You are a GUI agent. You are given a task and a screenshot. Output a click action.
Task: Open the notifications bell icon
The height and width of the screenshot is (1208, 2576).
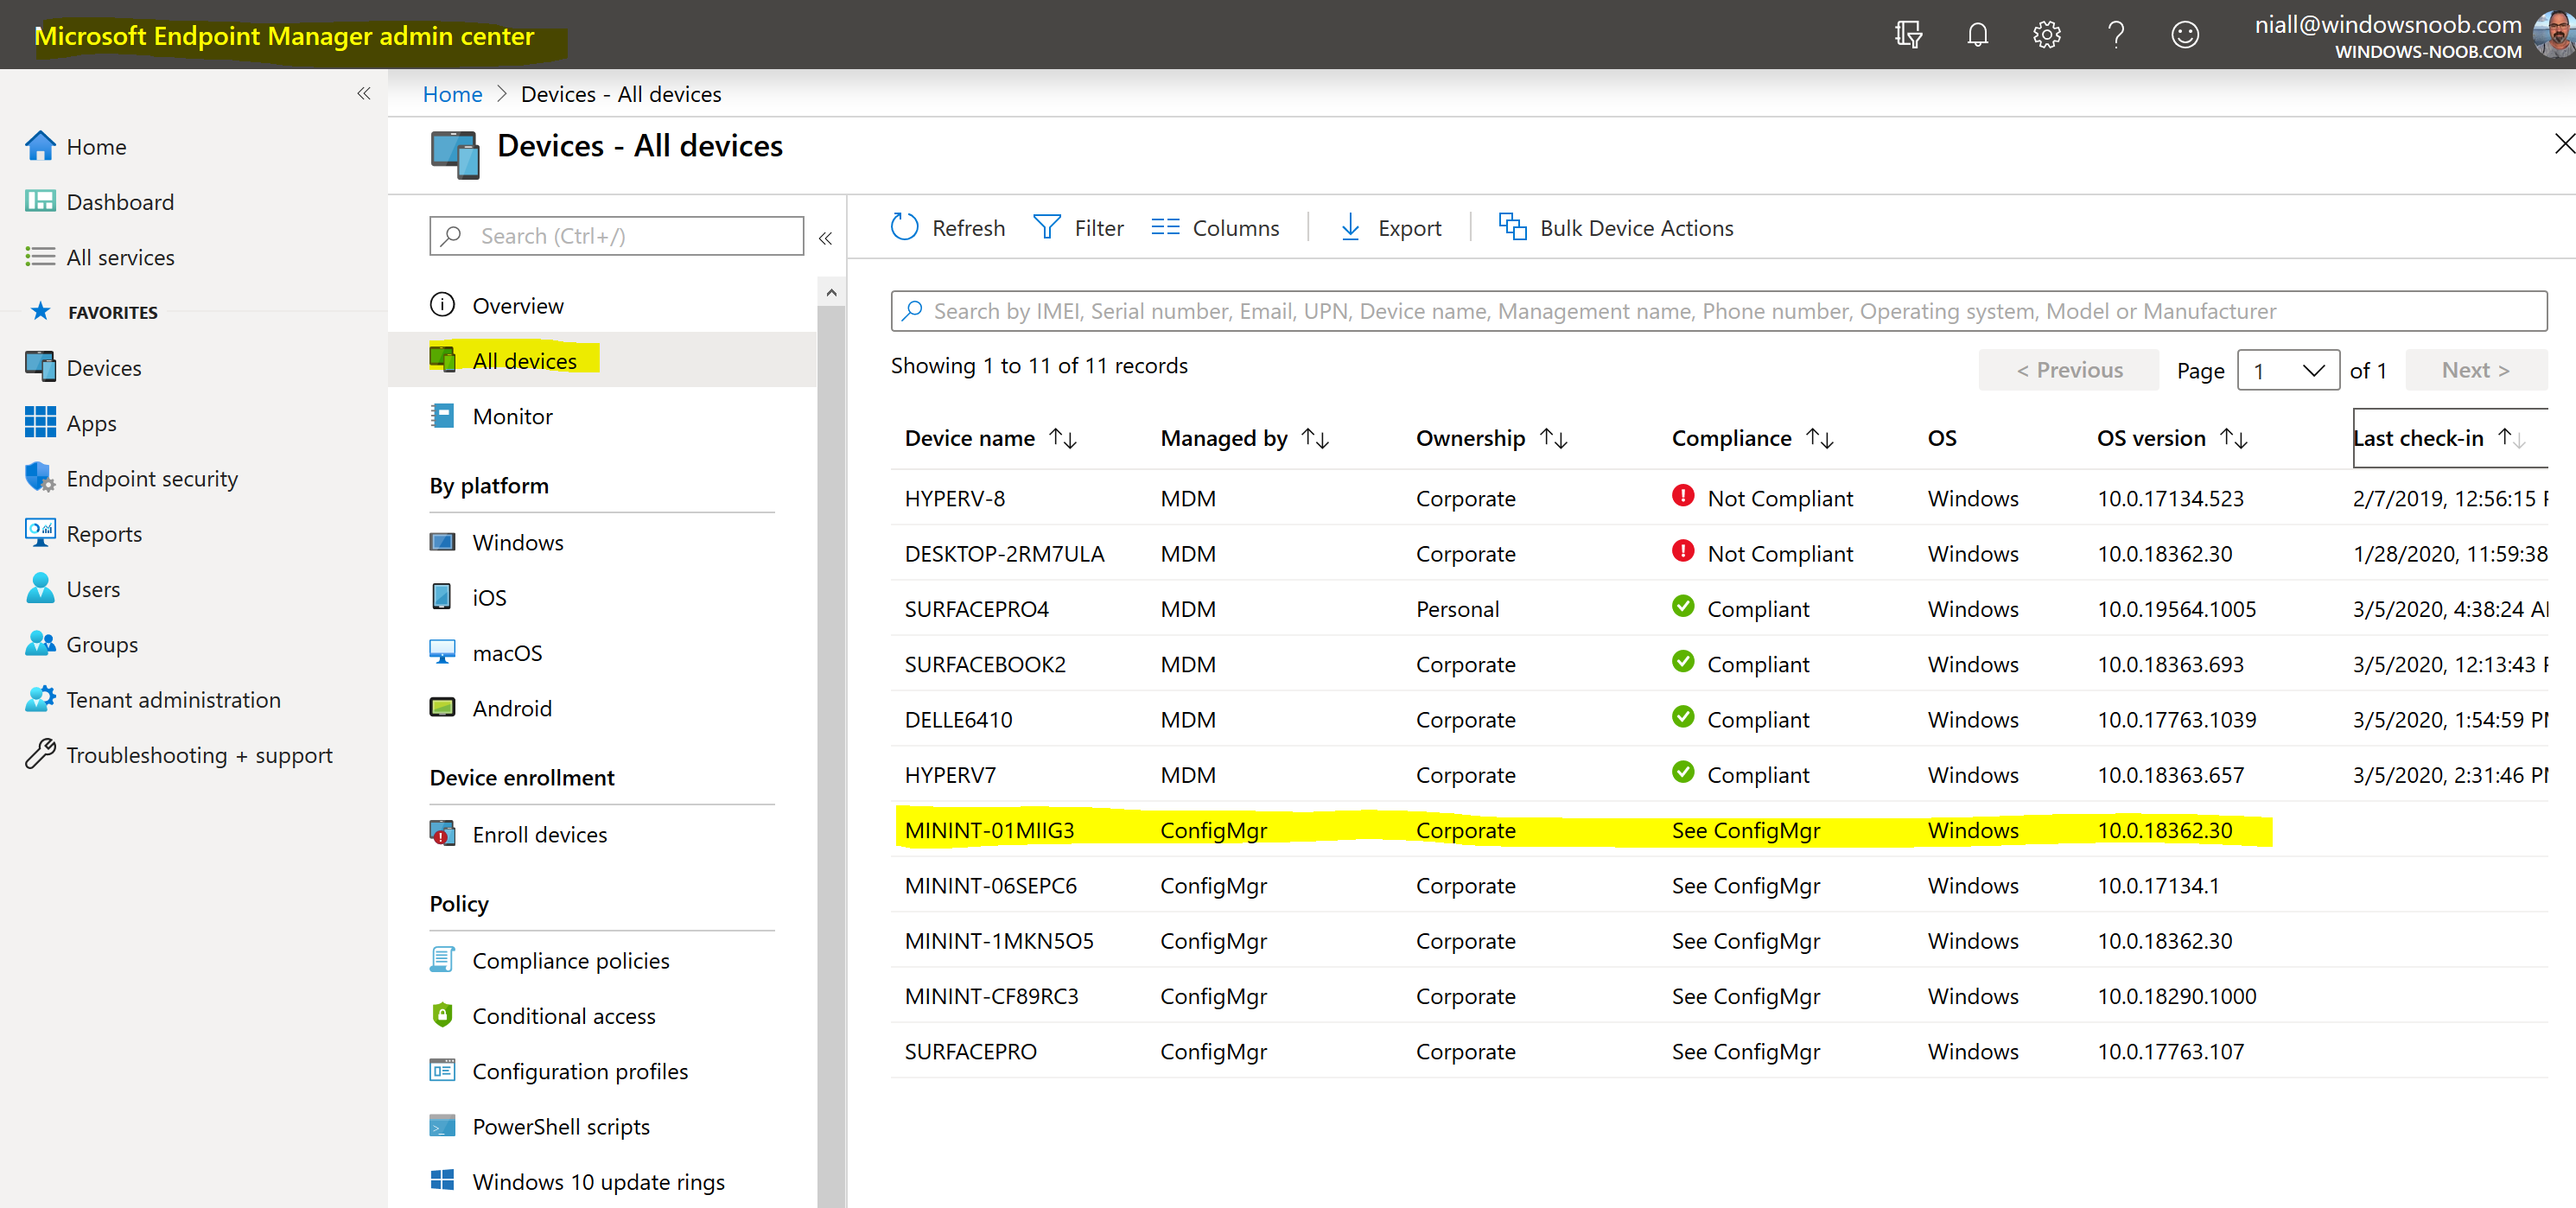click(1977, 35)
